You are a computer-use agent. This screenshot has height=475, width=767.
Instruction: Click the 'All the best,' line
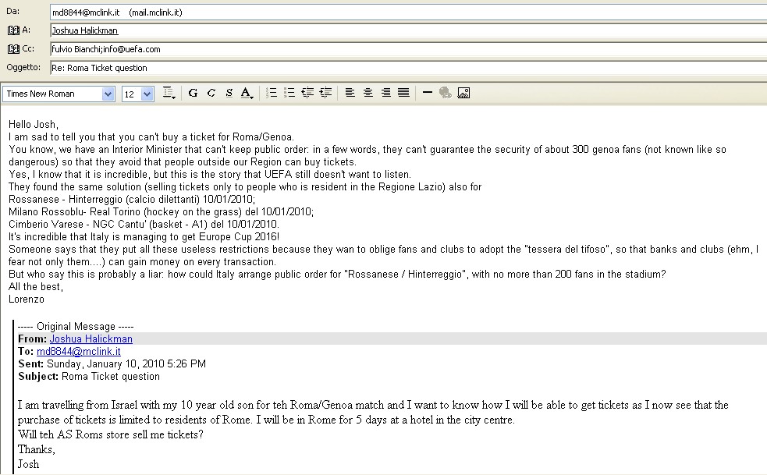pyautogui.click(x=36, y=287)
